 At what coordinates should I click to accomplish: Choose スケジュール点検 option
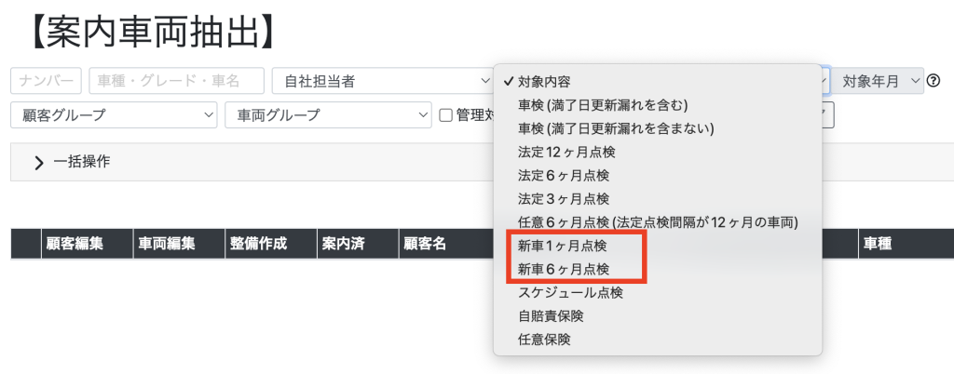coord(570,292)
